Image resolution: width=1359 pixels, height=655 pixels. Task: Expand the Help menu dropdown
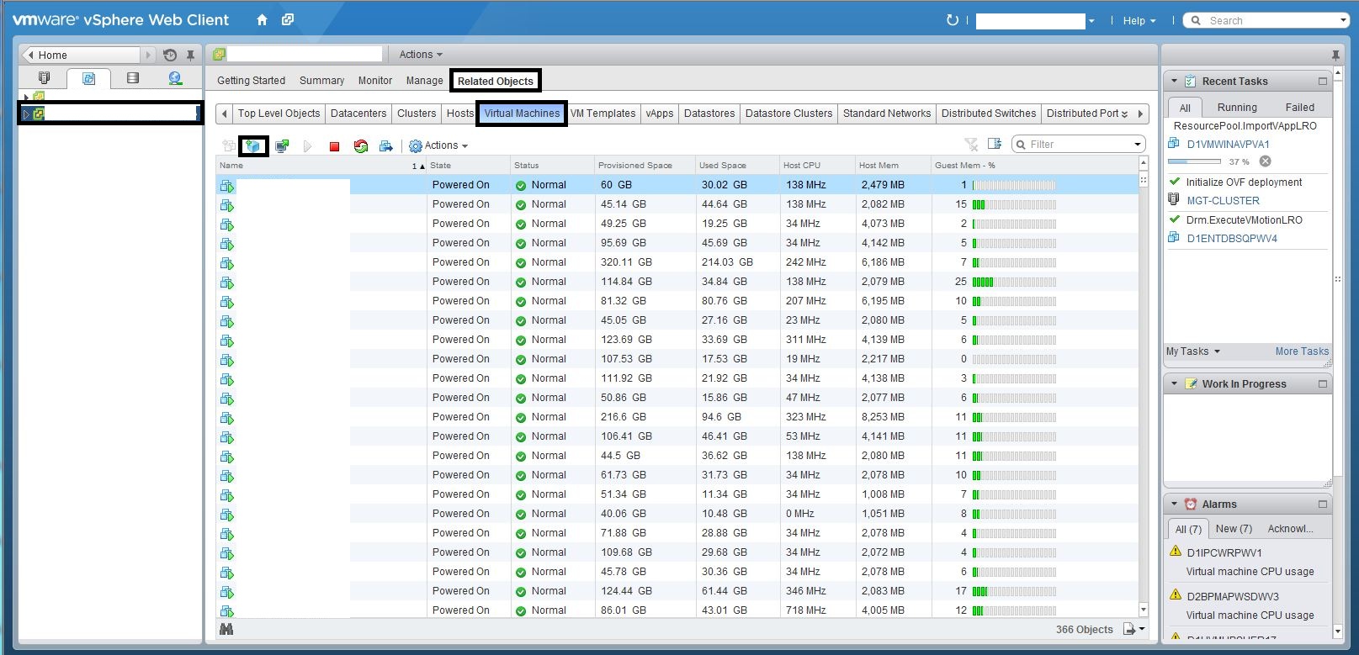click(1139, 21)
